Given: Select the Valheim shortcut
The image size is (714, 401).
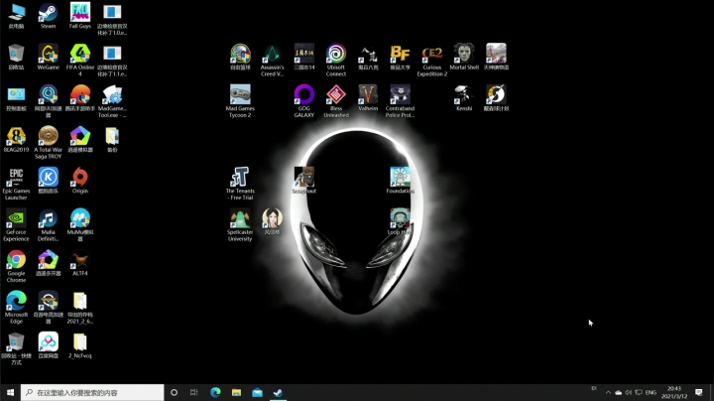Looking at the screenshot, I should [x=368, y=98].
